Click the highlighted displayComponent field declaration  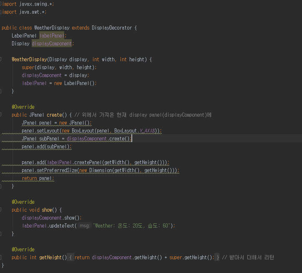point(52,43)
